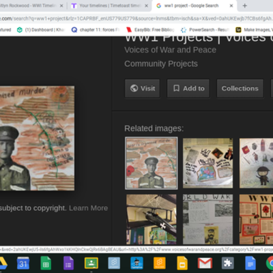Open Google Sheets from the shelf

tap(46, 263)
